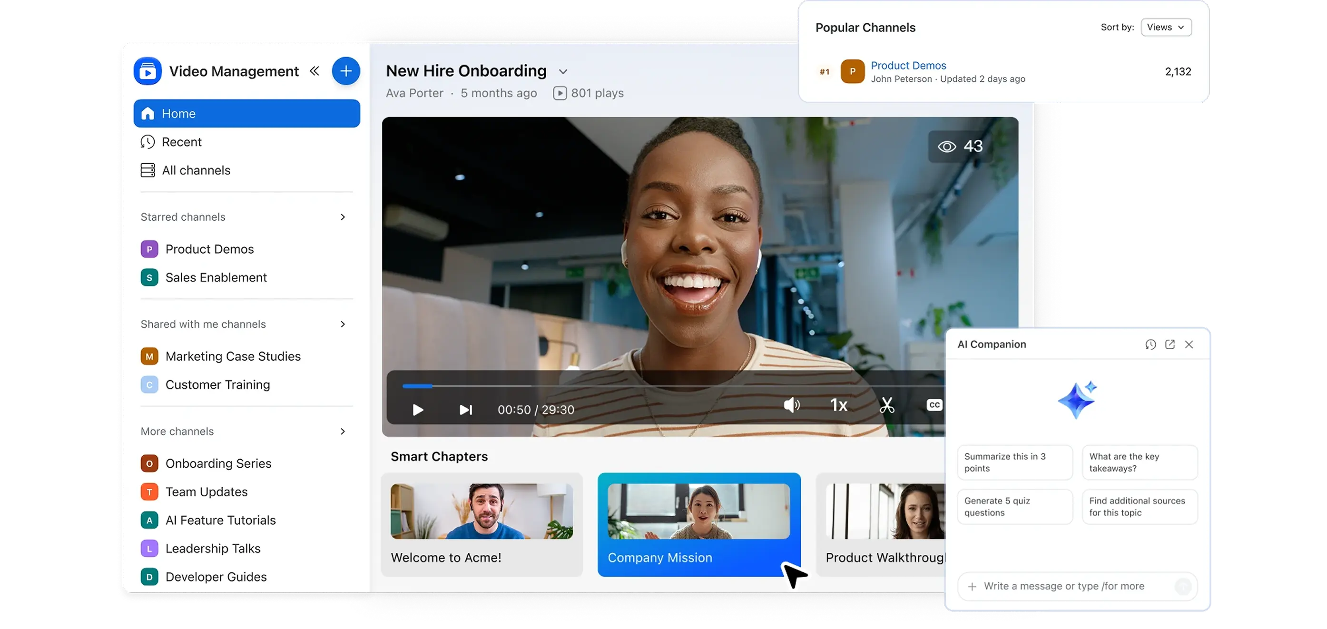The height and width of the screenshot is (629, 1327).
Task: Collapse the sidebar with the double chevron
Action: (314, 70)
